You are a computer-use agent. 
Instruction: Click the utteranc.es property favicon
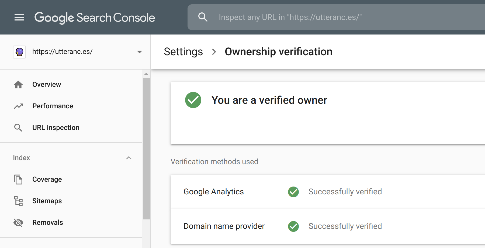pyautogui.click(x=19, y=52)
